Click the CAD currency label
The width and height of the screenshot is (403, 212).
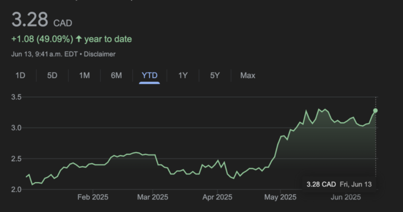(x=62, y=23)
